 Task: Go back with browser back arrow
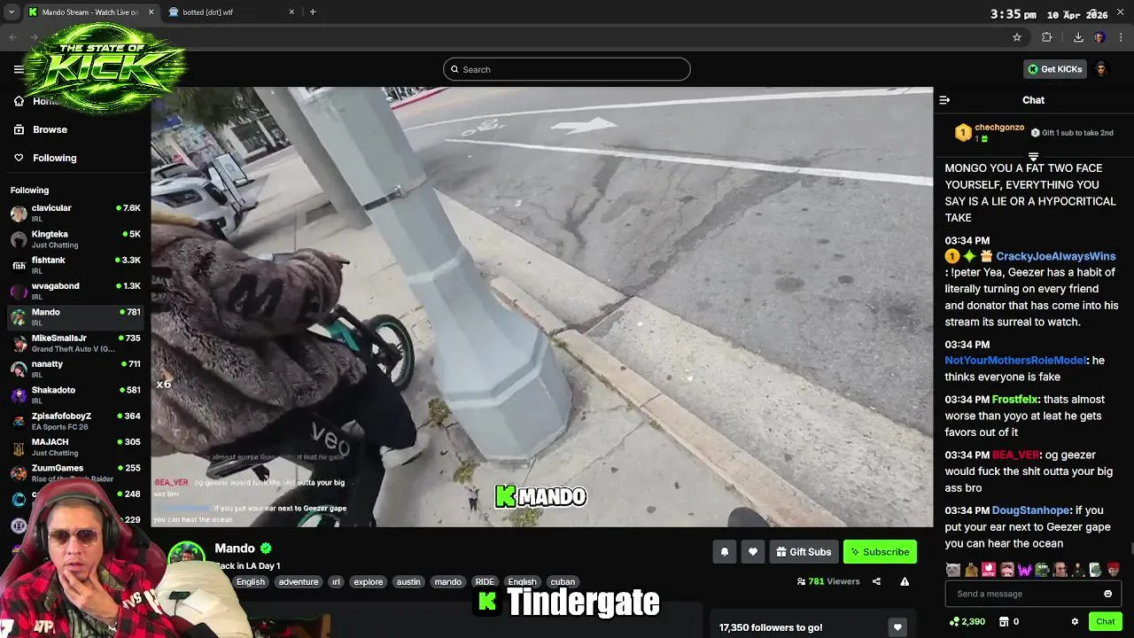(12, 37)
